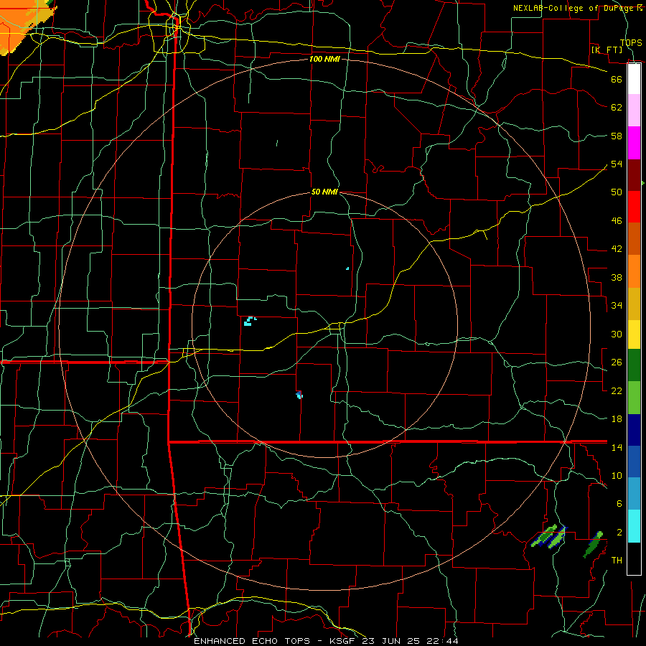Screen dimensions: 646x646
Task: Click the legend value 18
Action: pos(617,419)
